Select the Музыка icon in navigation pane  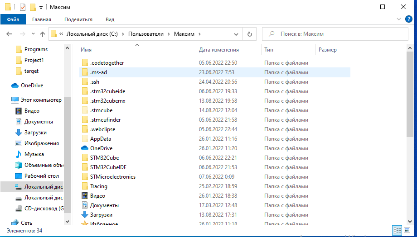[19, 154]
